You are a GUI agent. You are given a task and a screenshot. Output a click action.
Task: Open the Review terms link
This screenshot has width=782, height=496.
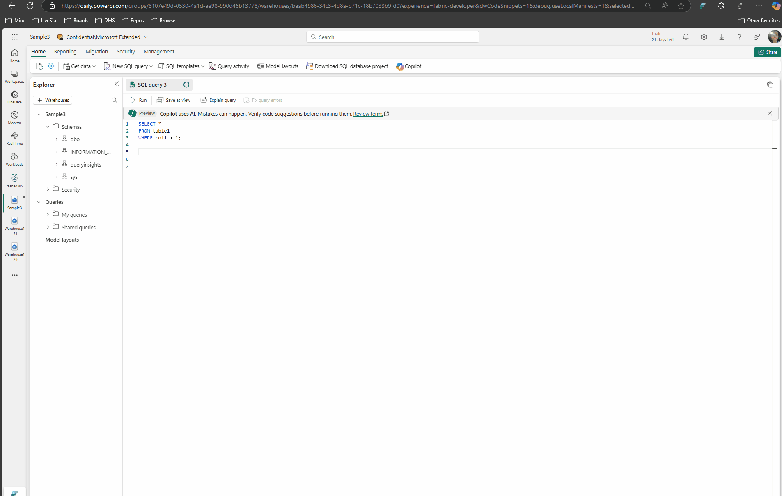point(368,114)
